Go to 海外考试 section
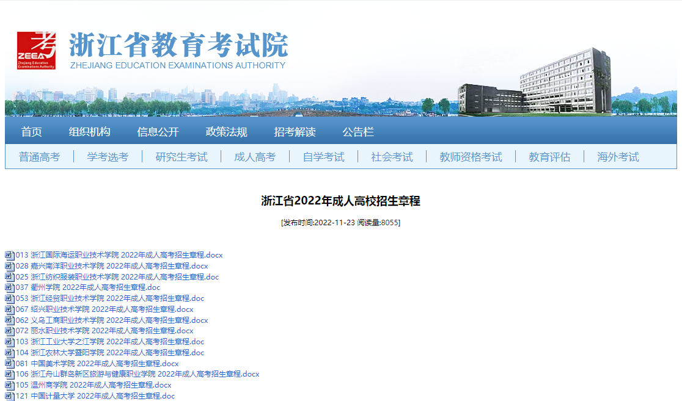The width and height of the screenshot is (682, 401). (618, 157)
